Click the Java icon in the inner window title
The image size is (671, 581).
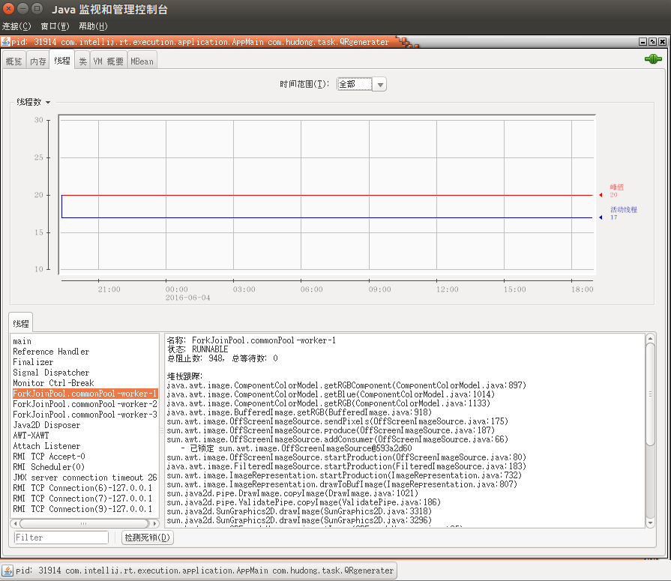click(x=5, y=41)
